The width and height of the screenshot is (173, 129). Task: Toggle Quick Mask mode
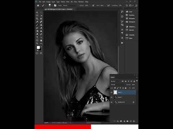37,53
